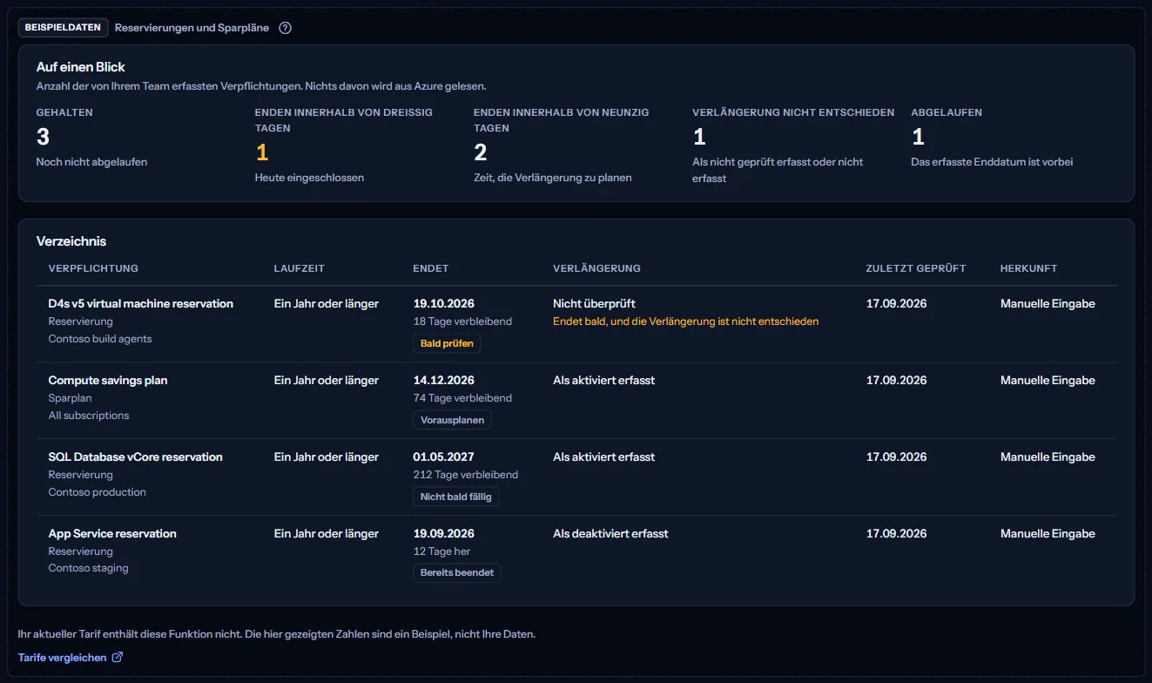Click the BEISPIELDATEN badge

[64, 28]
